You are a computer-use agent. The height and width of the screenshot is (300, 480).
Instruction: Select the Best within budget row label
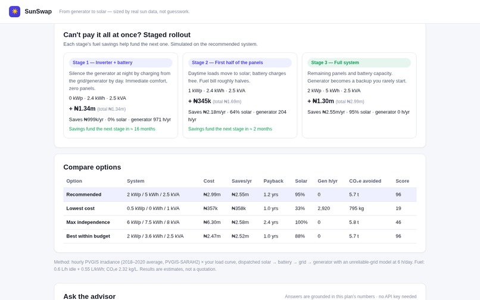pos(88,236)
